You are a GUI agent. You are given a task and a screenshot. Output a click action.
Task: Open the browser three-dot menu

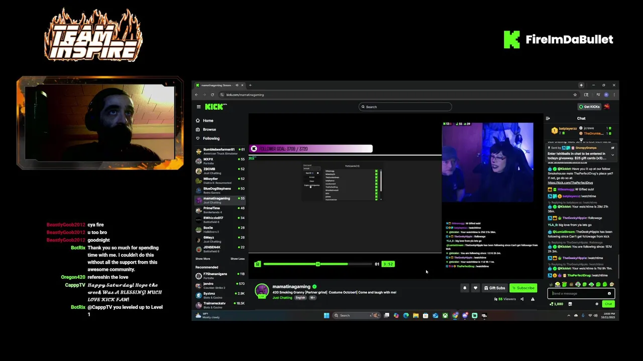tap(613, 95)
